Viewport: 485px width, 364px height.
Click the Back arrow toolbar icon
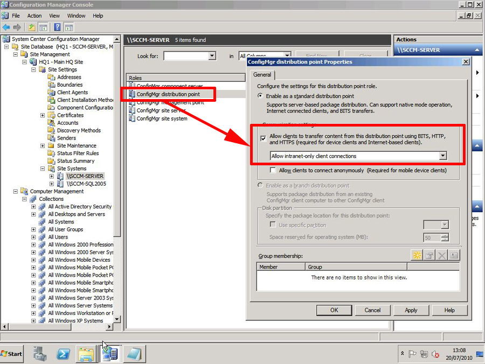click(6, 27)
